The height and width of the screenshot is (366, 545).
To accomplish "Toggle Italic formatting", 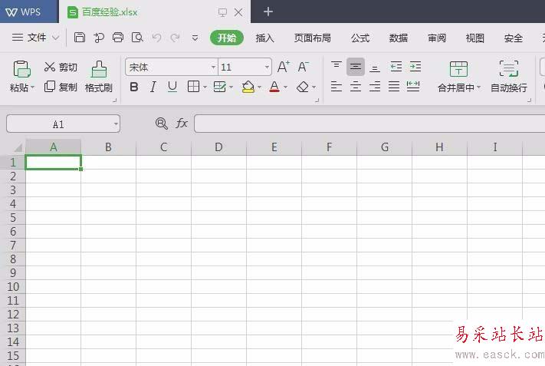I will click(x=153, y=87).
